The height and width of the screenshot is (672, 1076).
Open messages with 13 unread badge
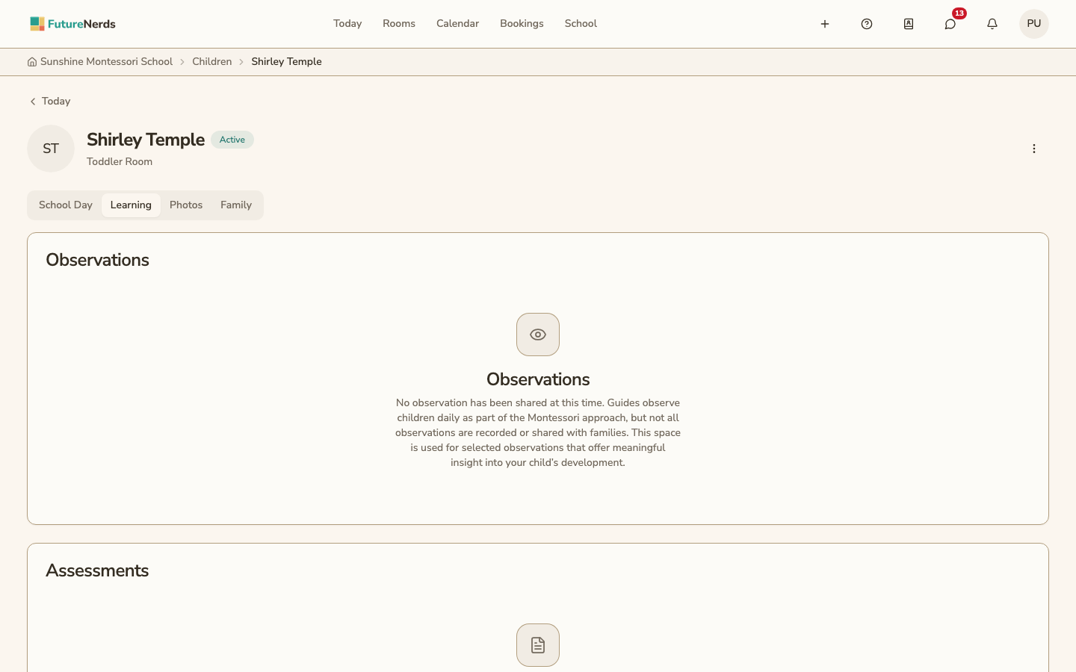950,24
